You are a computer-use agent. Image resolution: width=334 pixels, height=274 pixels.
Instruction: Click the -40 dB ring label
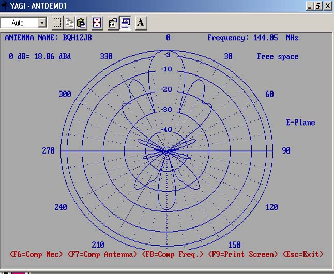(166, 130)
